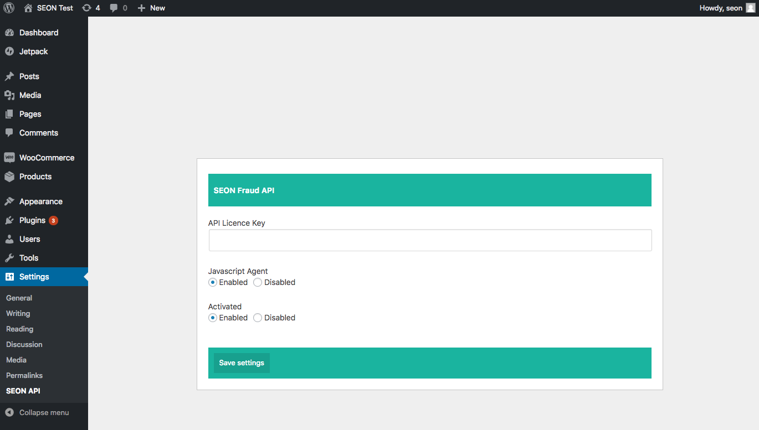The width and height of the screenshot is (759, 430).
Task: Open Permalinks settings submenu
Action: [24, 375]
